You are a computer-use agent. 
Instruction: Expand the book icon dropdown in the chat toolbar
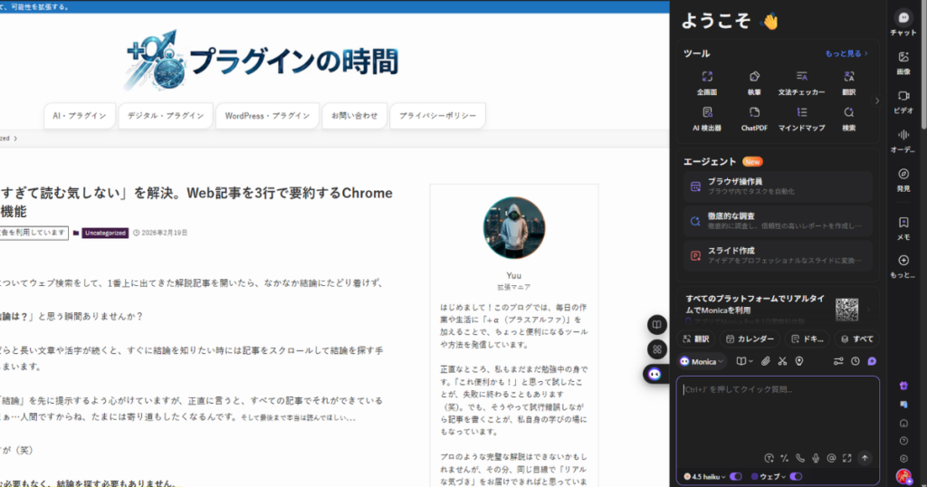744,361
